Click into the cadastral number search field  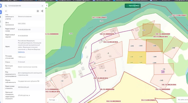click(25, 6)
